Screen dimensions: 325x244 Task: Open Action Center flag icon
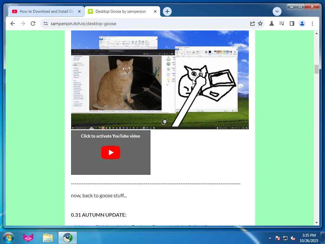[x=278, y=238]
